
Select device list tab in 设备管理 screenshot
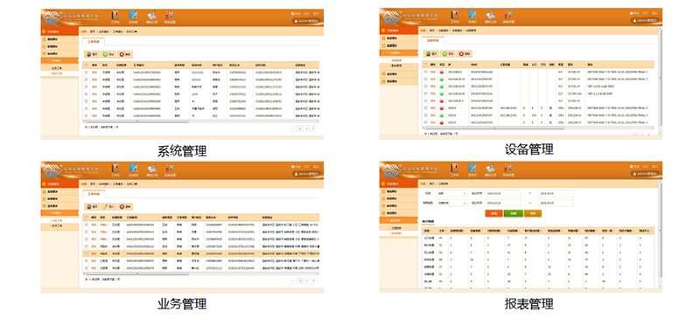pyautogui.click(x=432, y=40)
